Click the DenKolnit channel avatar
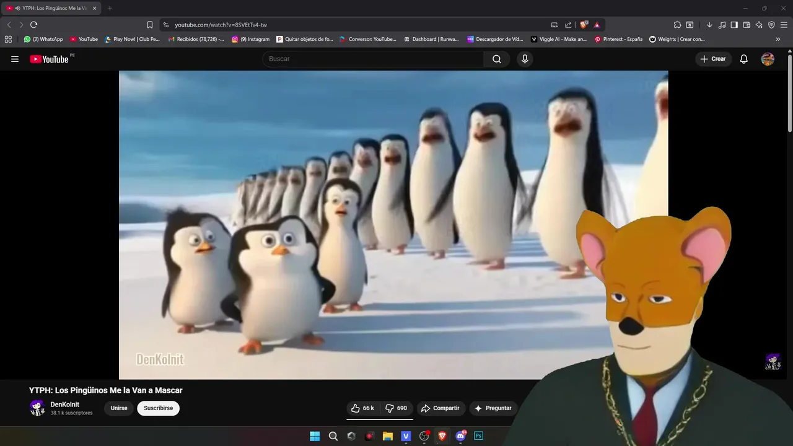This screenshot has height=446, width=793. 37,408
